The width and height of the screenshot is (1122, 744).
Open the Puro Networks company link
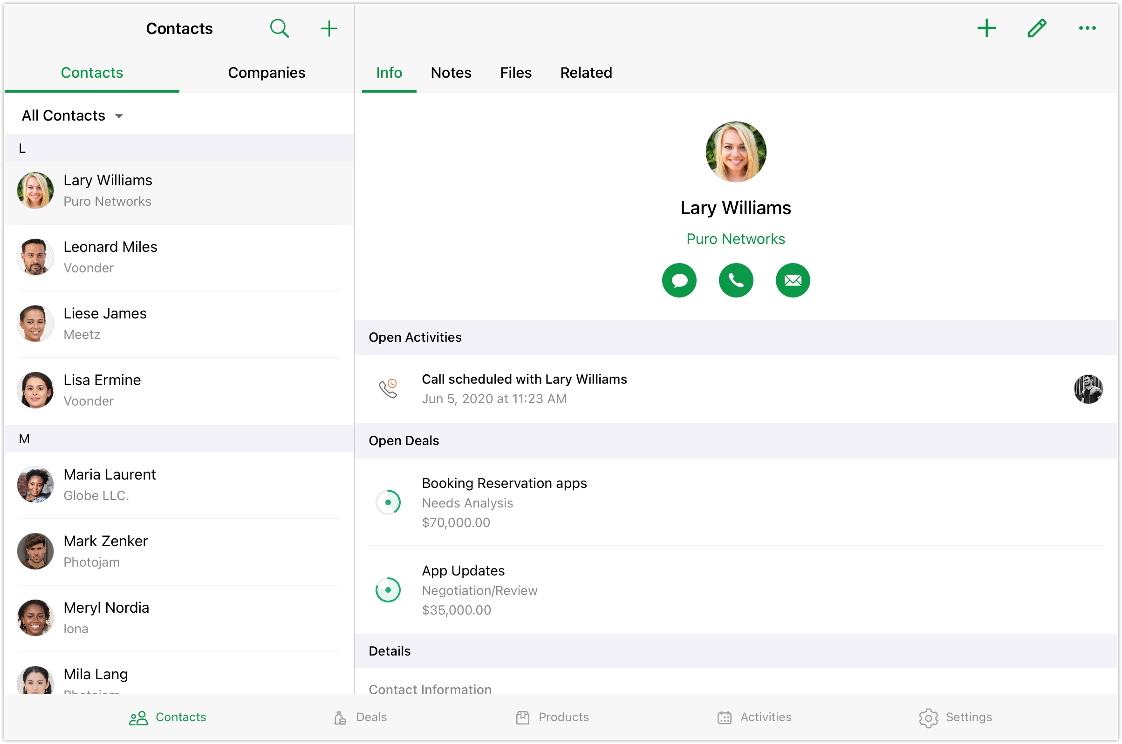pos(735,239)
